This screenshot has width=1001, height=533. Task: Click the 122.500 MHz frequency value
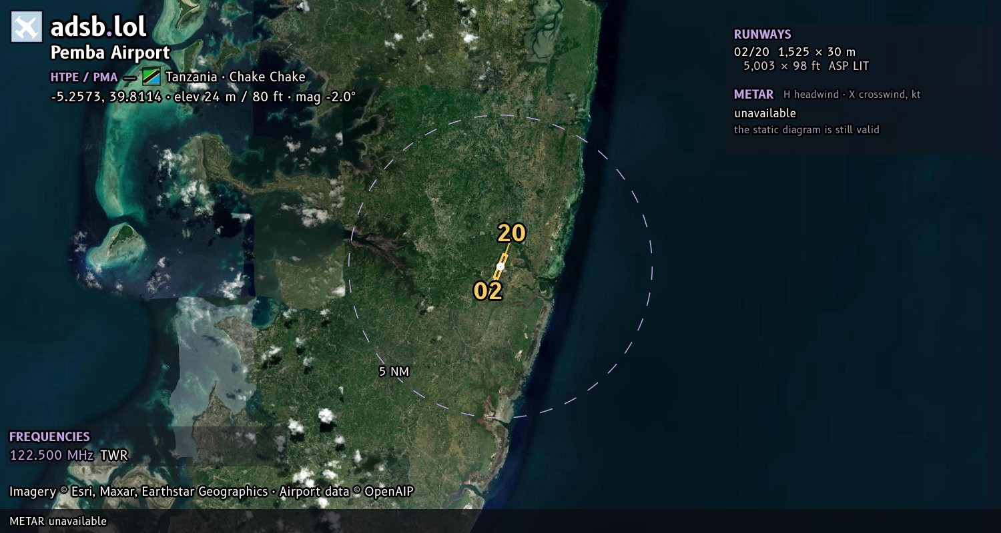point(51,456)
